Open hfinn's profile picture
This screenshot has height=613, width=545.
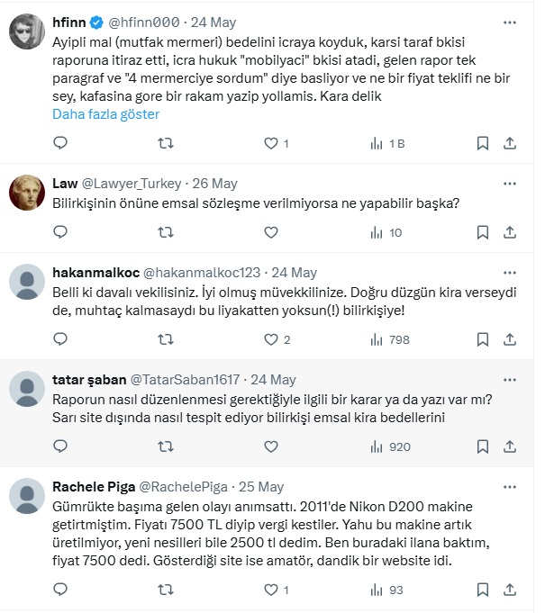click(26, 34)
